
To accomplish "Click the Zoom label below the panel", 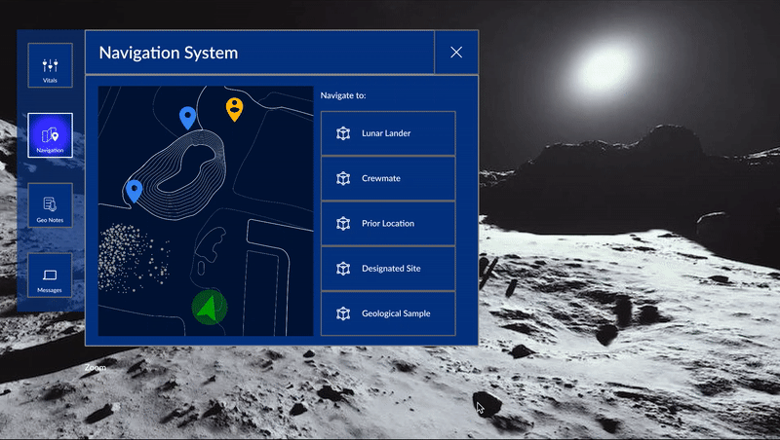I will (x=95, y=368).
